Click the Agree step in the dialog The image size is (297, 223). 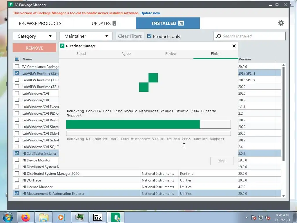point(126,54)
